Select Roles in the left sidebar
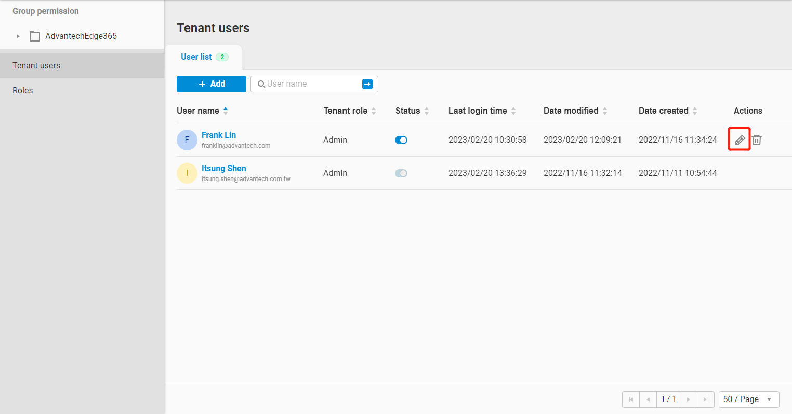The image size is (792, 414). click(22, 90)
